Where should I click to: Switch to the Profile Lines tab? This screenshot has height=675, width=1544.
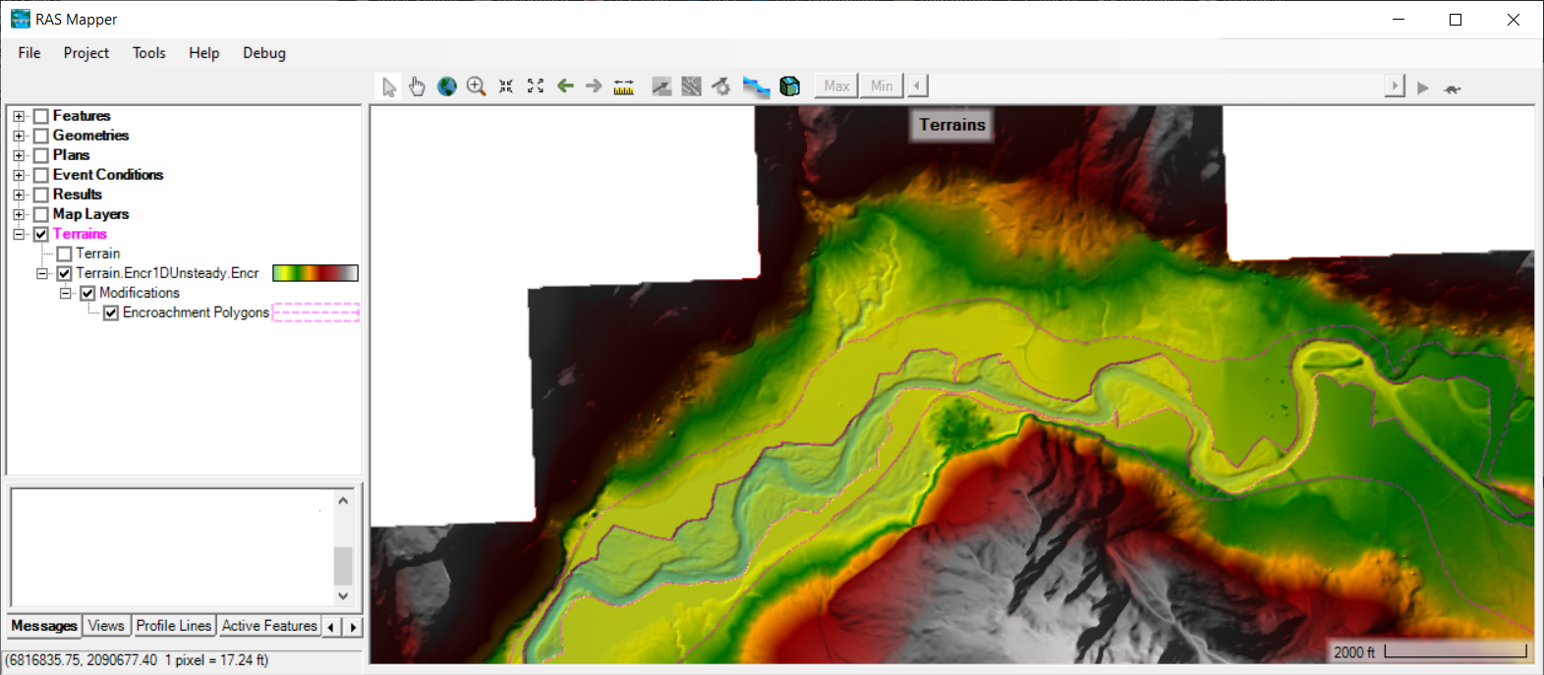(x=174, y=626)
